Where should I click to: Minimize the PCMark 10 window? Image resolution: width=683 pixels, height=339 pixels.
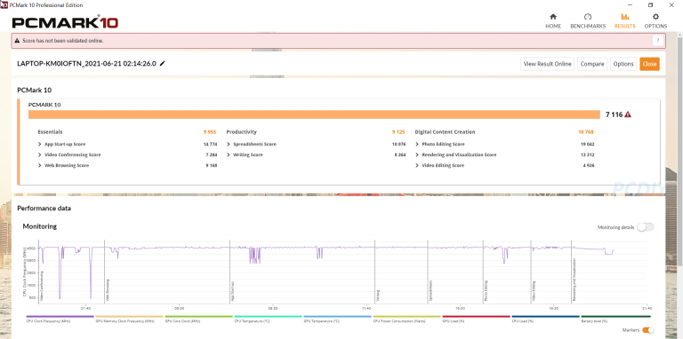(x=631, y=4)
